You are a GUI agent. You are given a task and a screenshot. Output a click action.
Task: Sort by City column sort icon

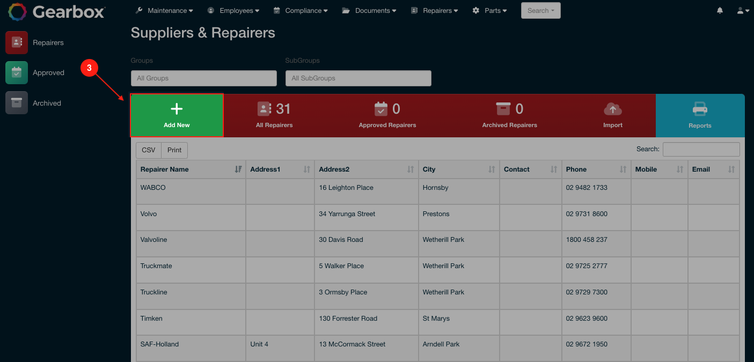coord(492,169)
